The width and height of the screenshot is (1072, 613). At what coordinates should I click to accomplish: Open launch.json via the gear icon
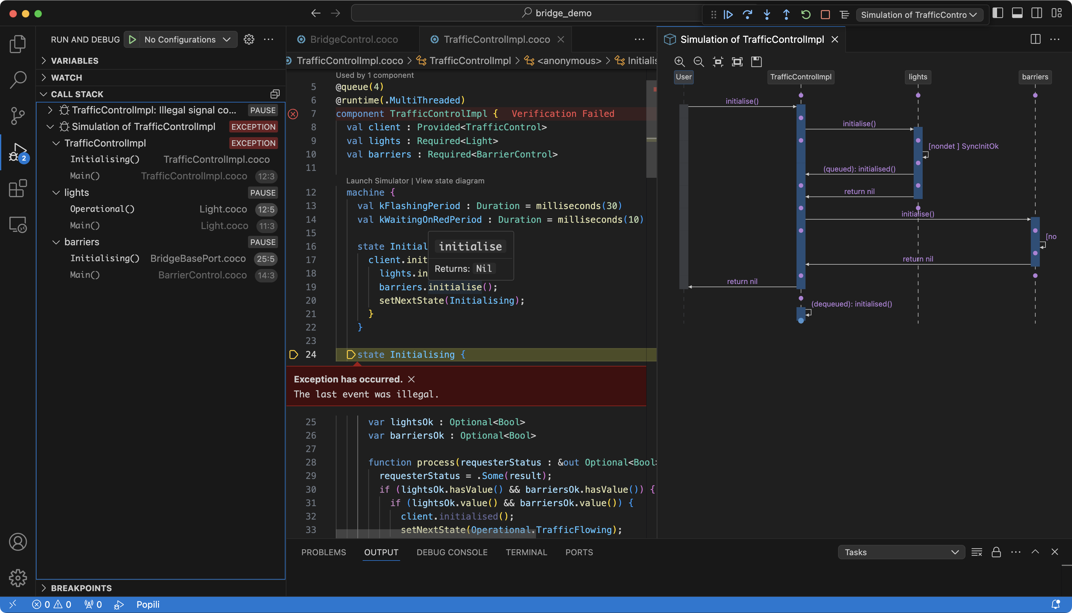[249, 40]
